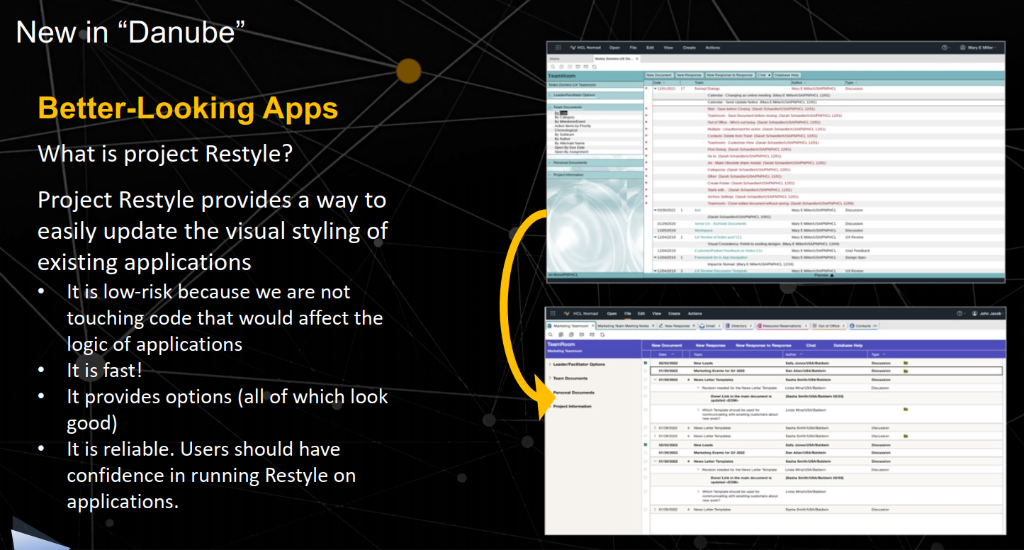The image size is (1024, 550).
Task: Click New Document button in purple action bar
Action: click(667, 345)
